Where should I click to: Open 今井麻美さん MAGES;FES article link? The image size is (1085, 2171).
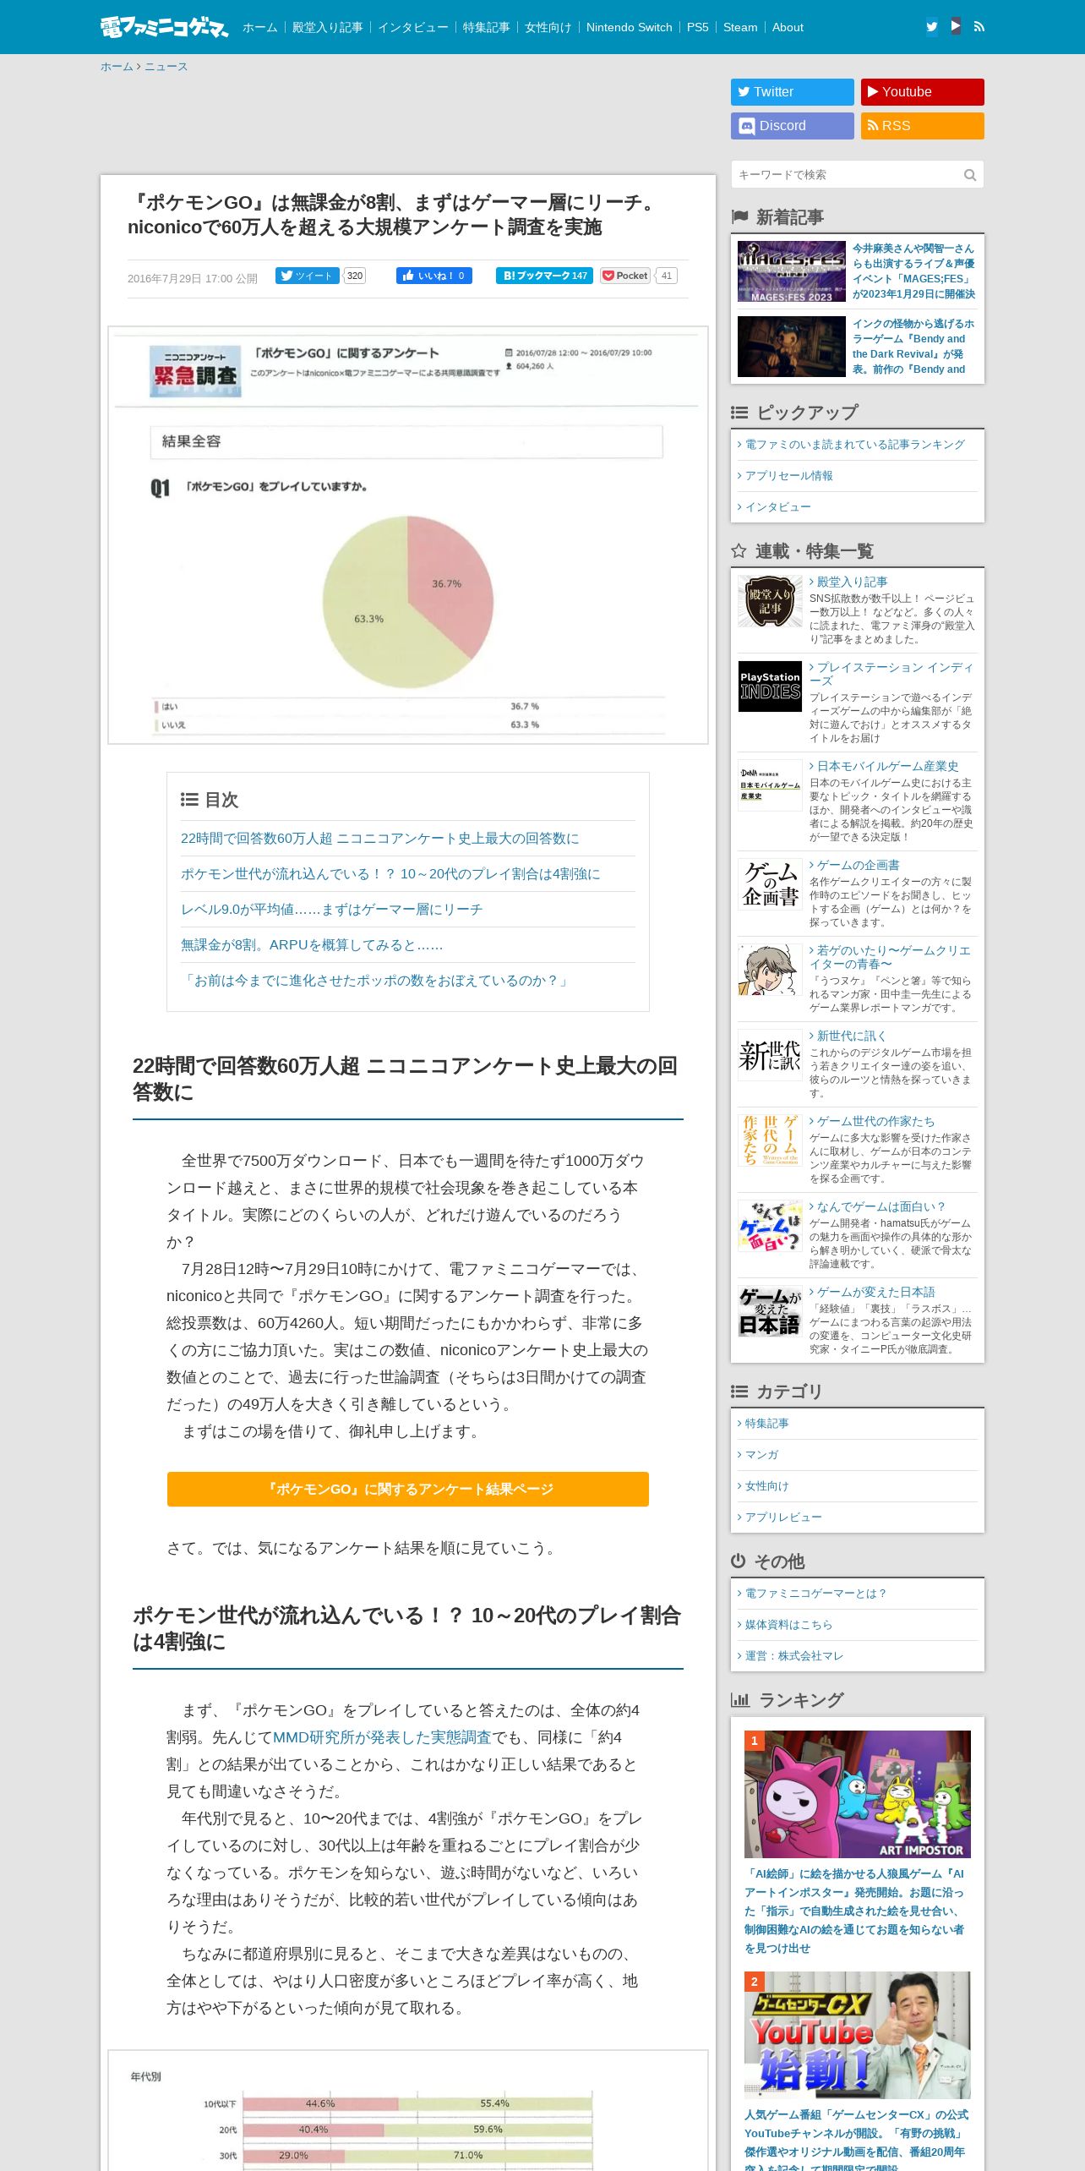[913, 271]
